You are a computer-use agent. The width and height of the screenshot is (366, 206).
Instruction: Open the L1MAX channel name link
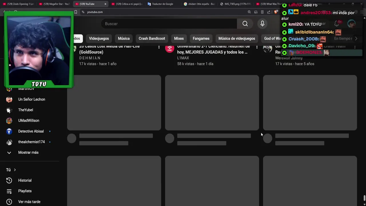coord(183,58)
